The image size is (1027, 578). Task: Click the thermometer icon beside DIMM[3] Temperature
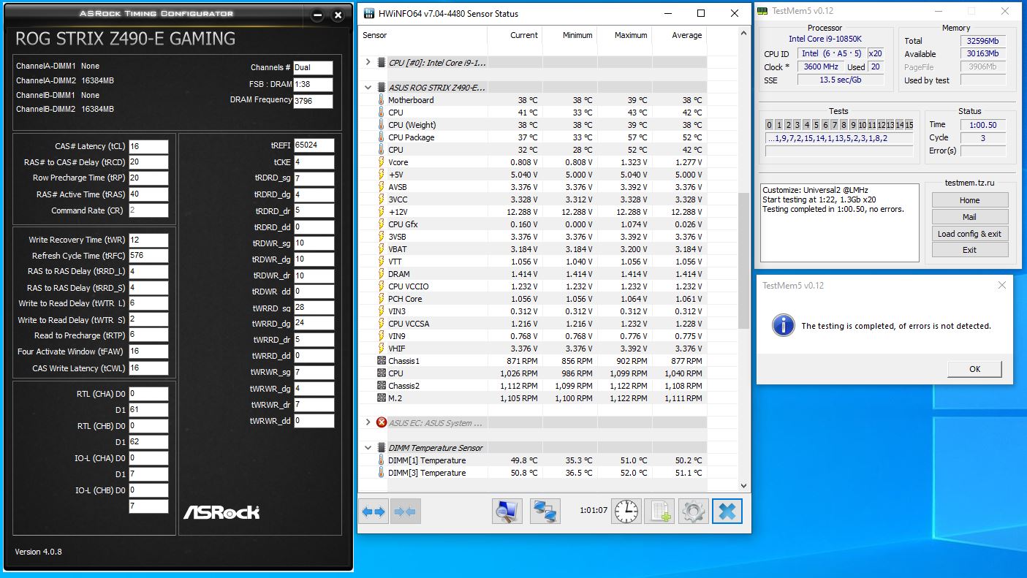coord(381,473)
